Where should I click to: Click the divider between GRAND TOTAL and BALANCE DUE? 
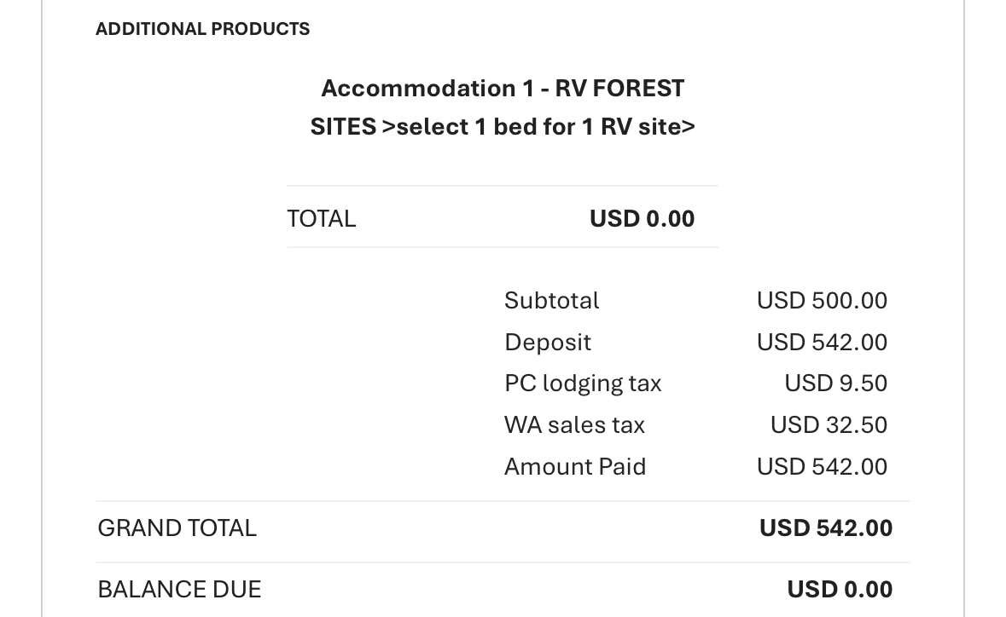(x=503, y=562)
